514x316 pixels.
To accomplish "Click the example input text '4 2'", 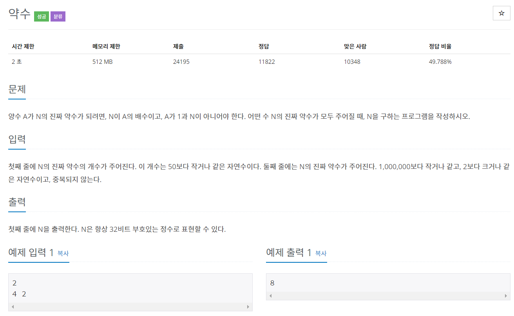I will click(19, 294).
